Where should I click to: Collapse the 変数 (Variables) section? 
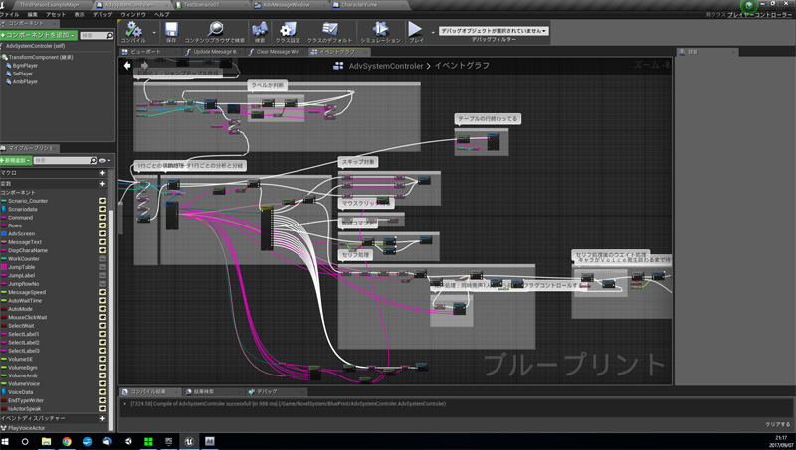tap(6, 184)
